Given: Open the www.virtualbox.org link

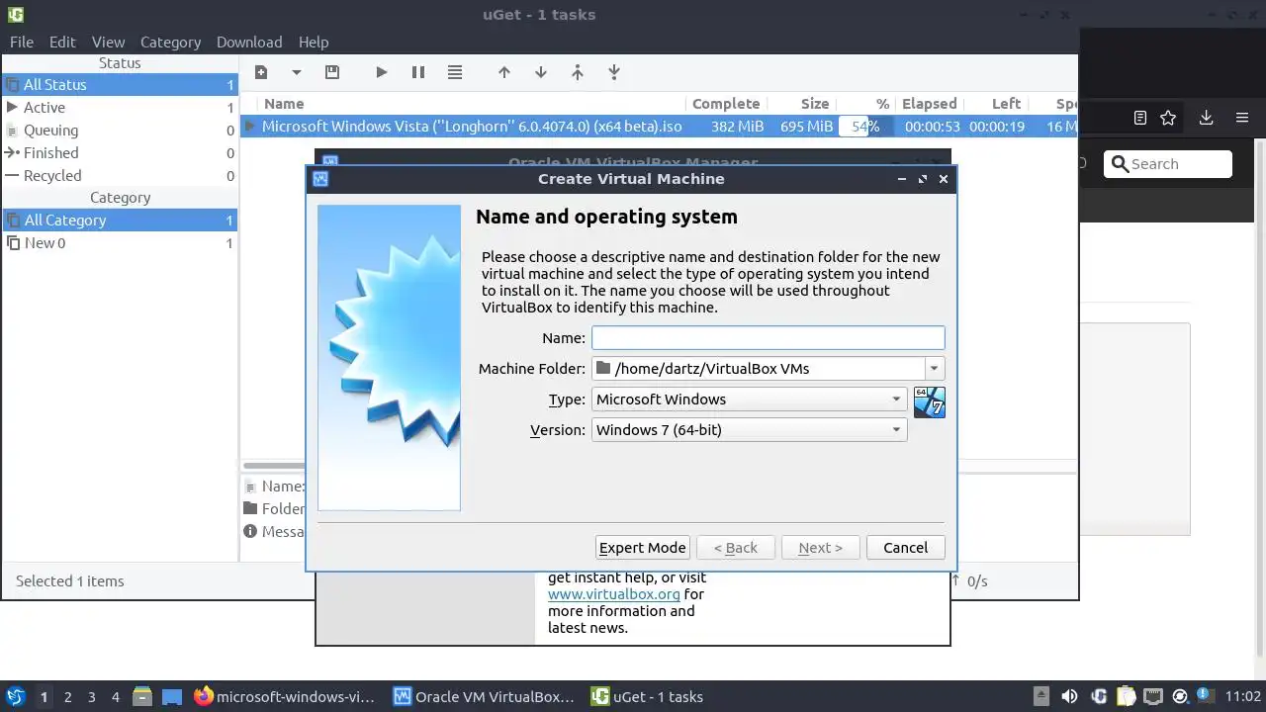Looking at the screenshot, I should [x=614, y=594].
